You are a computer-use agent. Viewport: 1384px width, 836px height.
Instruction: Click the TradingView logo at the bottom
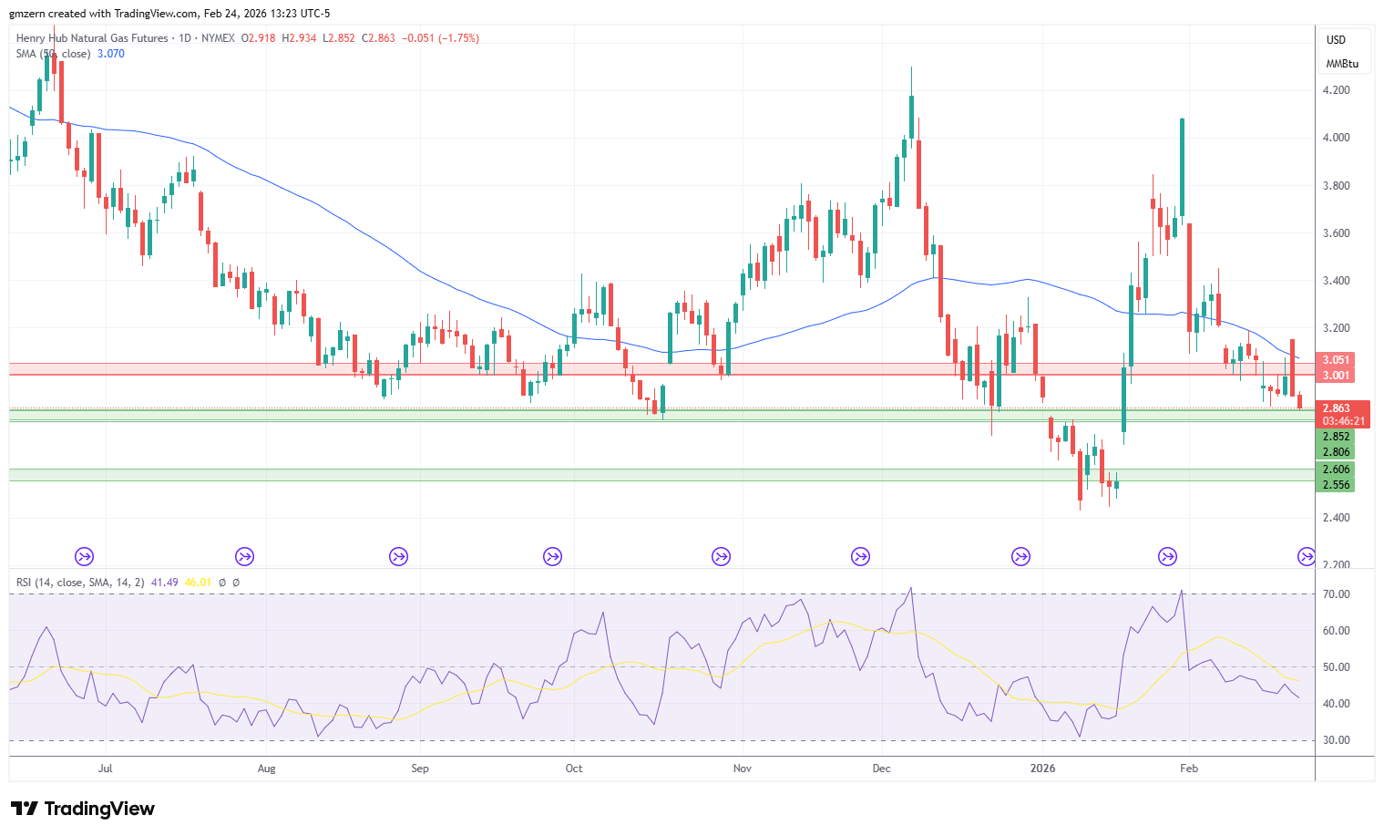coord(83,809)
